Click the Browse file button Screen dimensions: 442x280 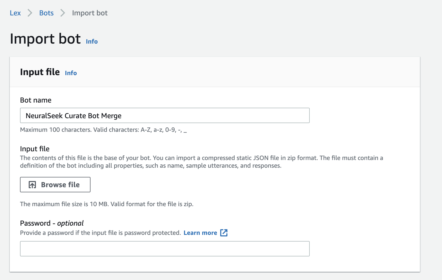pos(55,185)
